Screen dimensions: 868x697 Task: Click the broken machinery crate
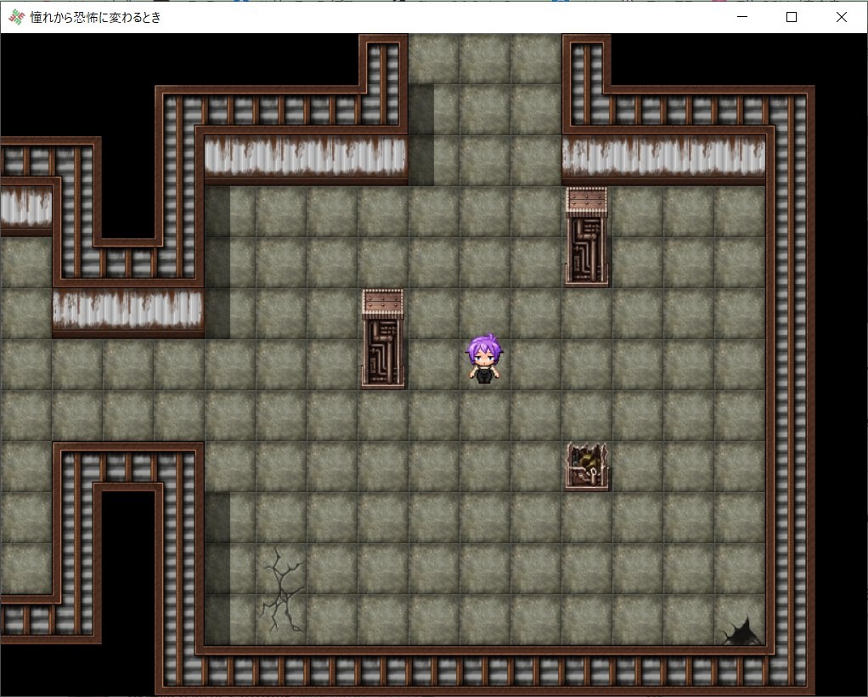[x=587, y=467]
